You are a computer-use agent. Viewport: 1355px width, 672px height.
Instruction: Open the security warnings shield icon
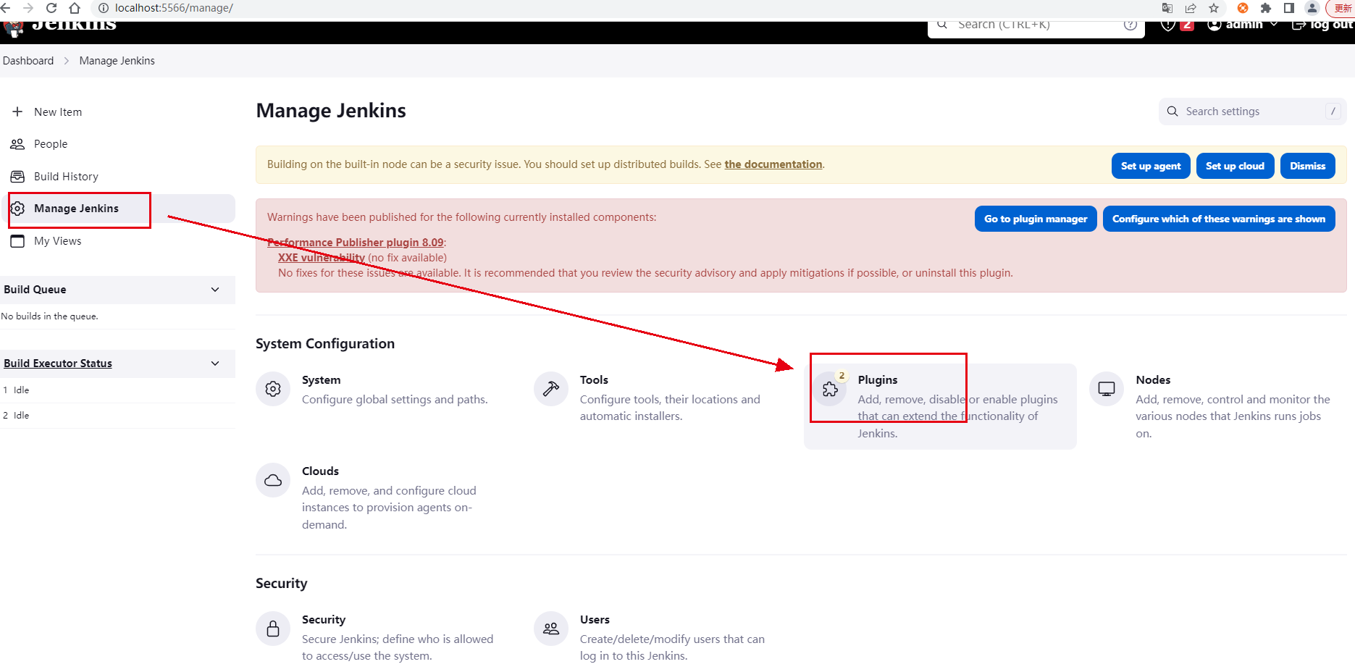pos(1167,25)
